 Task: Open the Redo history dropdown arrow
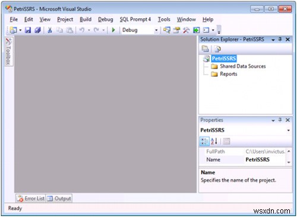click(x=103, y=30)
